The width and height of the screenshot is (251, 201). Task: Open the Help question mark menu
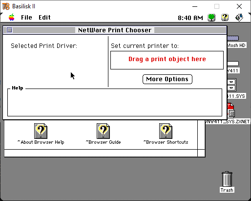click(x=225, y=17)
